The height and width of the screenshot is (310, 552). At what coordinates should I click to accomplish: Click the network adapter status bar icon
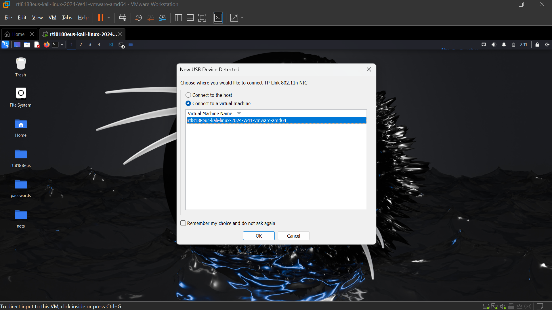[x=494, y=306]
